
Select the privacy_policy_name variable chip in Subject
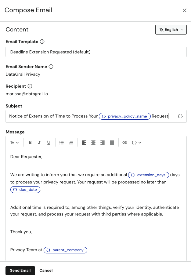pos(124,116)
